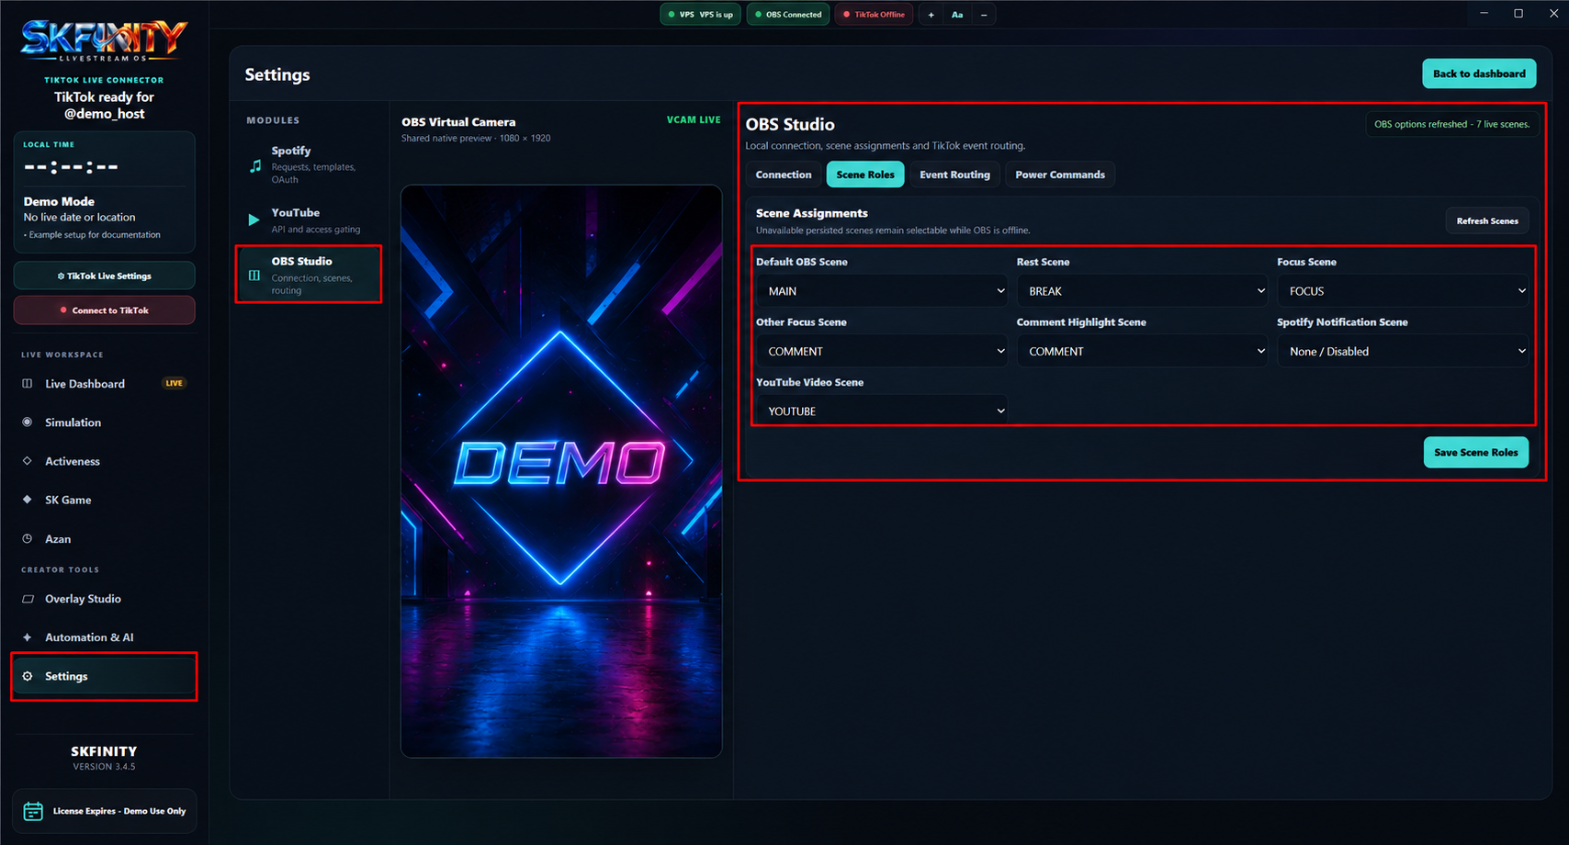Open the Default OBS Scene dropdown
Viewport: 1569px width, 845px height.
(882, 291)
